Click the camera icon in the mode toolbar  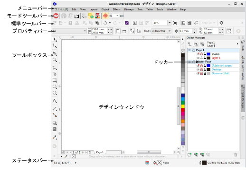[77, 16]
